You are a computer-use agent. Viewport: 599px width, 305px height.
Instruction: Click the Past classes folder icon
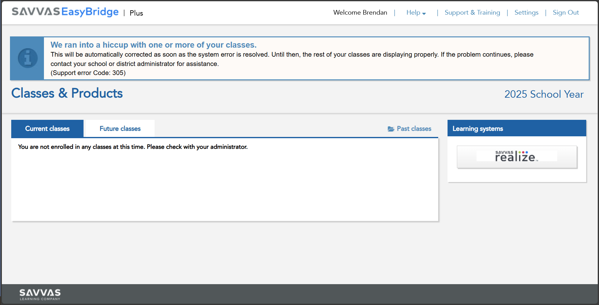pos(391,129)
